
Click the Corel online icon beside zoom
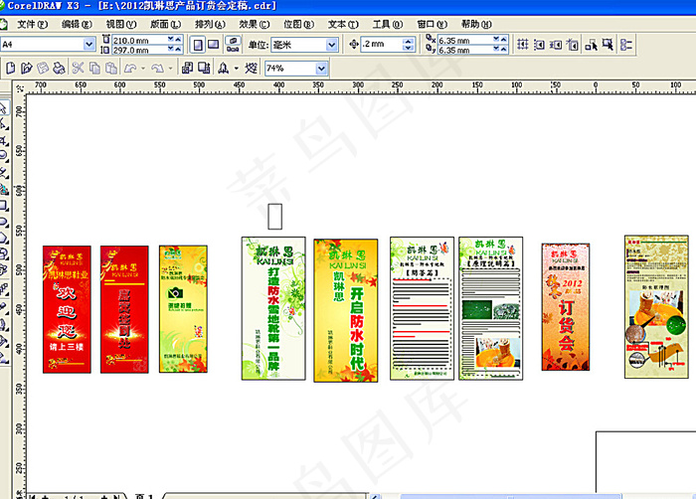pos(251,68)
